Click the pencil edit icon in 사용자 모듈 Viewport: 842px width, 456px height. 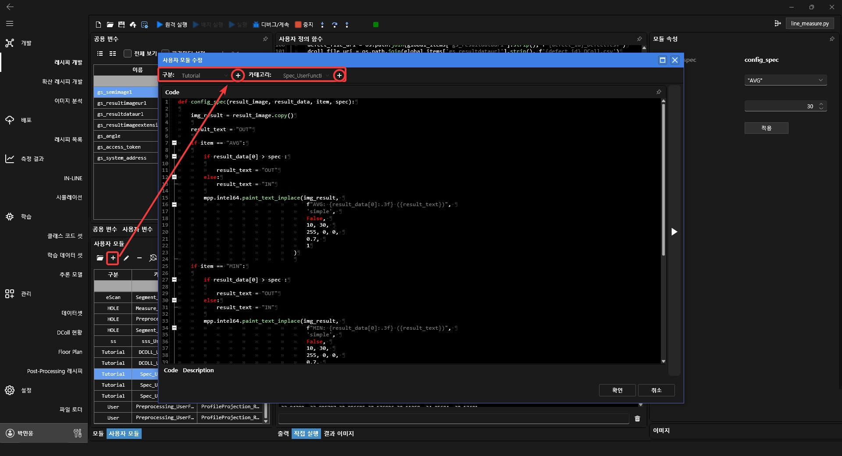(126, 258)
